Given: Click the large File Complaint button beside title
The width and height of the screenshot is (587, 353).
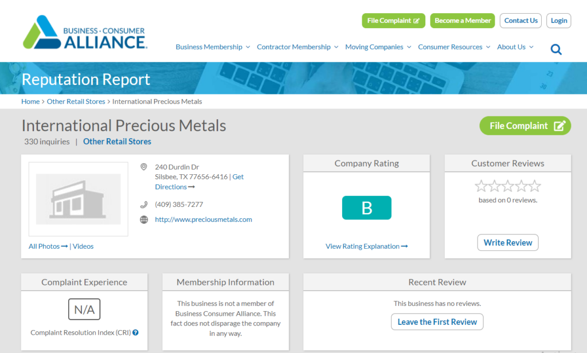Looking at the screenshot, I should [x=525, y=125].
